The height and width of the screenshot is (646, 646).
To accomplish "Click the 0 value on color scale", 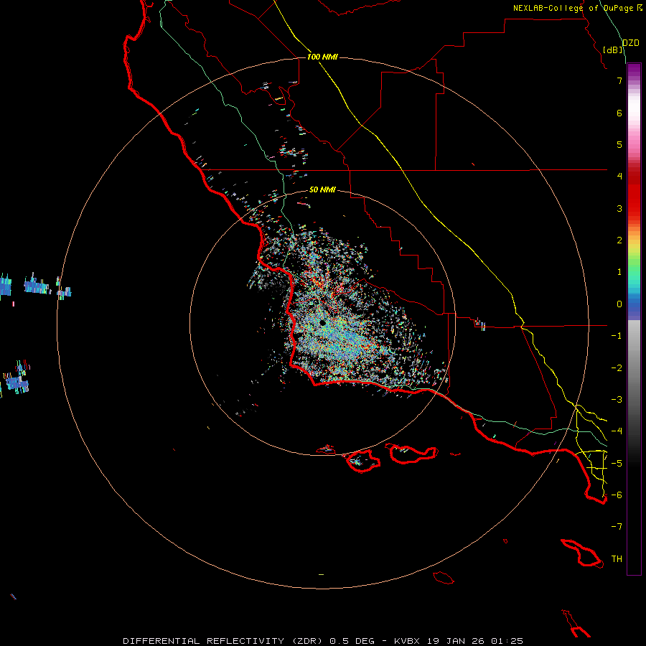I will coord(619,304).
